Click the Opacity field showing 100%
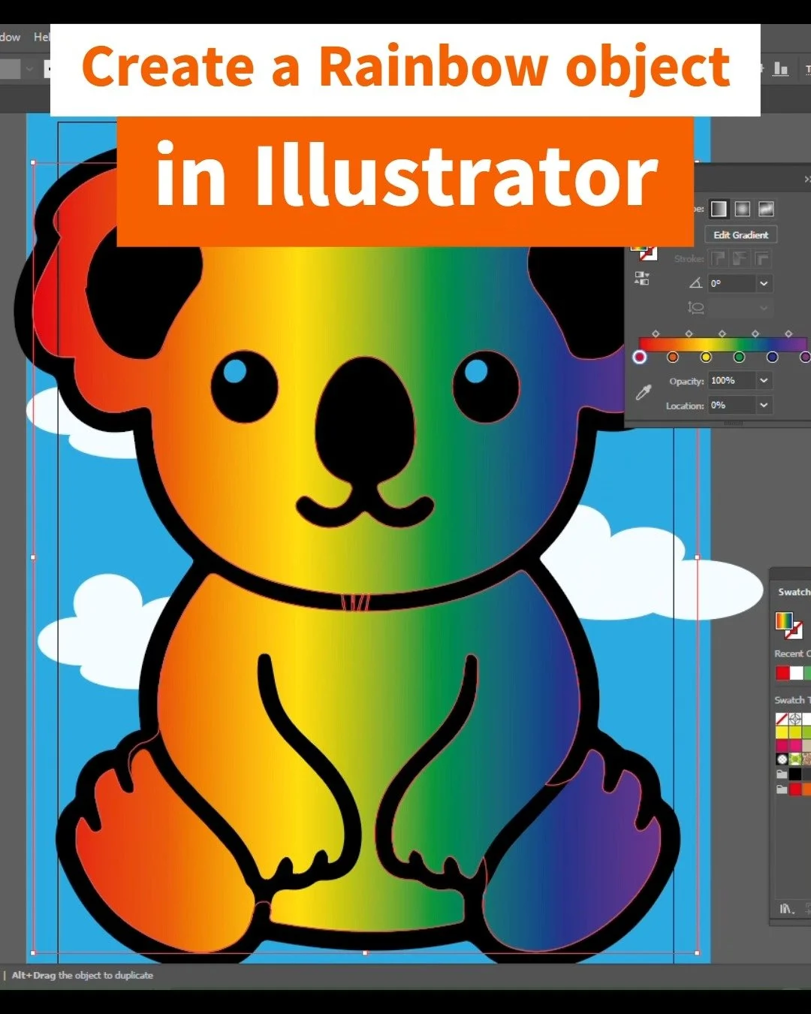The height and width of the screenshot is (1014, 811). [732, 381]
